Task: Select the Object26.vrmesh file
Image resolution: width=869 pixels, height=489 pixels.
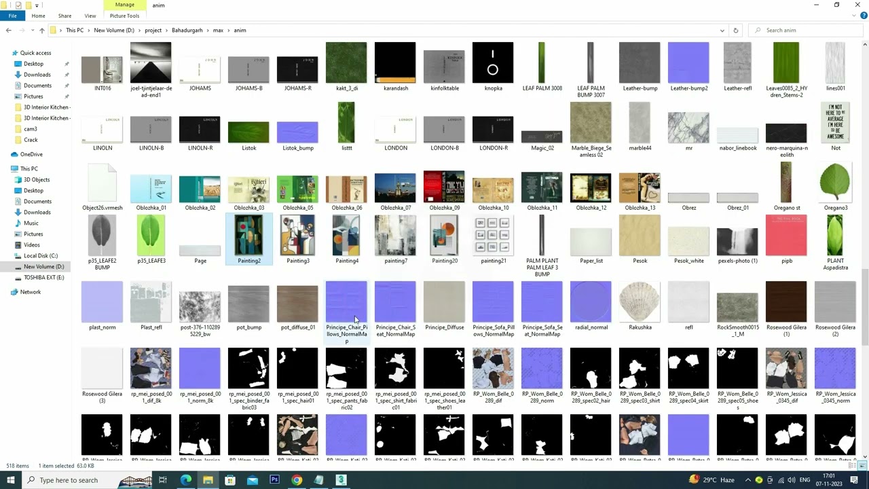Action: click(103, 186)
